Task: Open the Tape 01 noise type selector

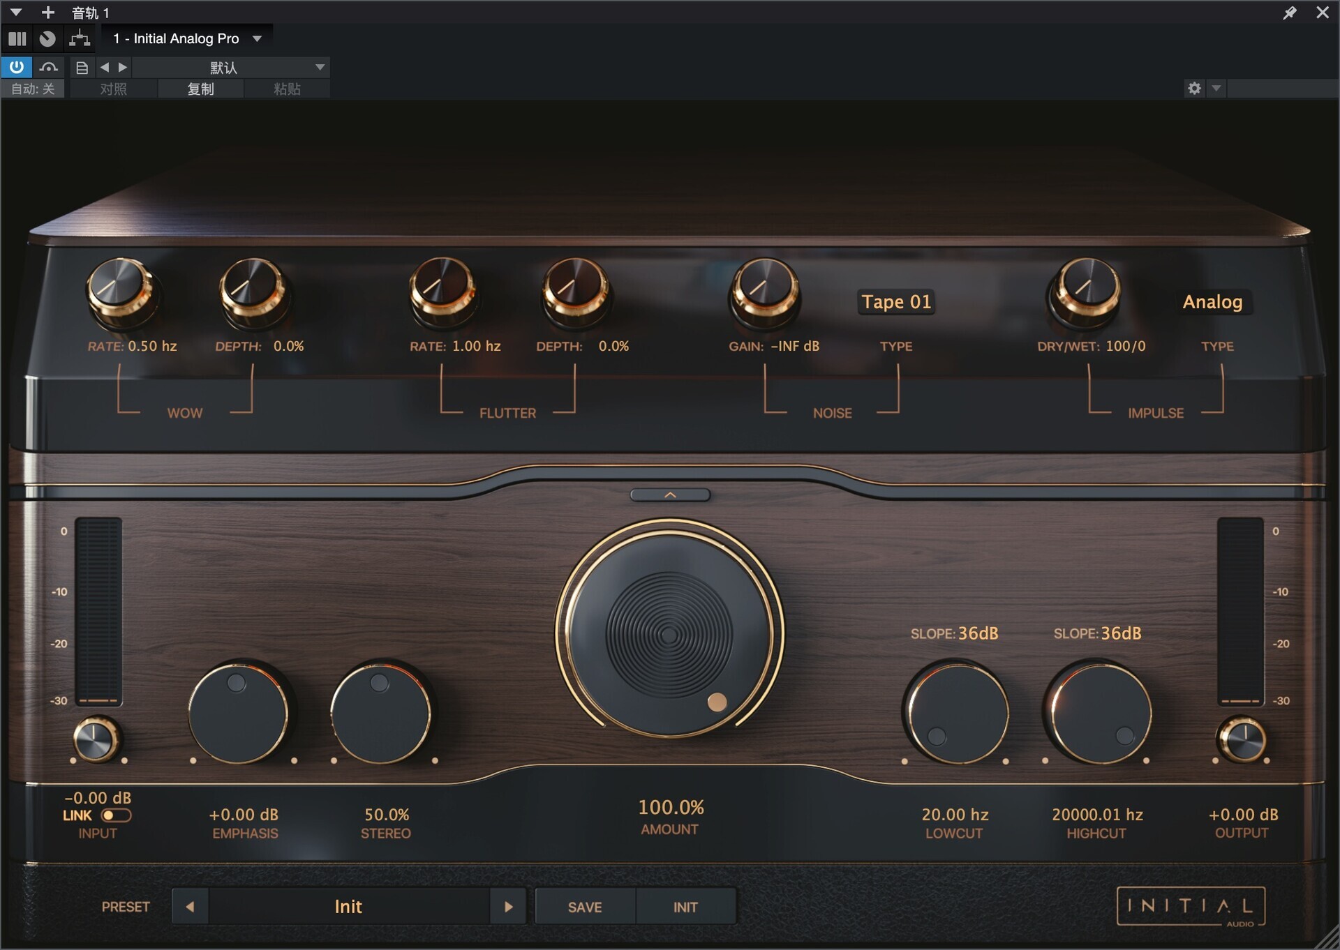Action: point(896,302)
